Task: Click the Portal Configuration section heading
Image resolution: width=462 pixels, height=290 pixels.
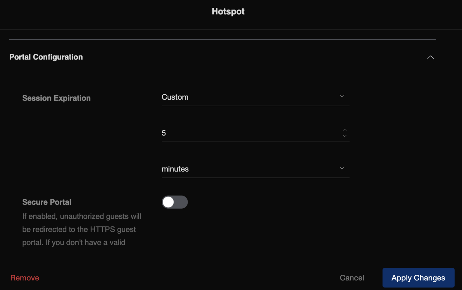Action: 46,57
